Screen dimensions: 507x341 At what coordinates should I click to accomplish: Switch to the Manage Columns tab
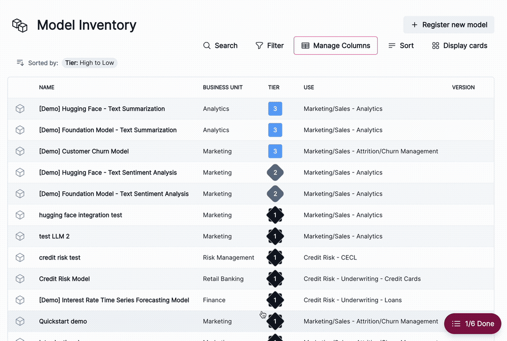335,46
